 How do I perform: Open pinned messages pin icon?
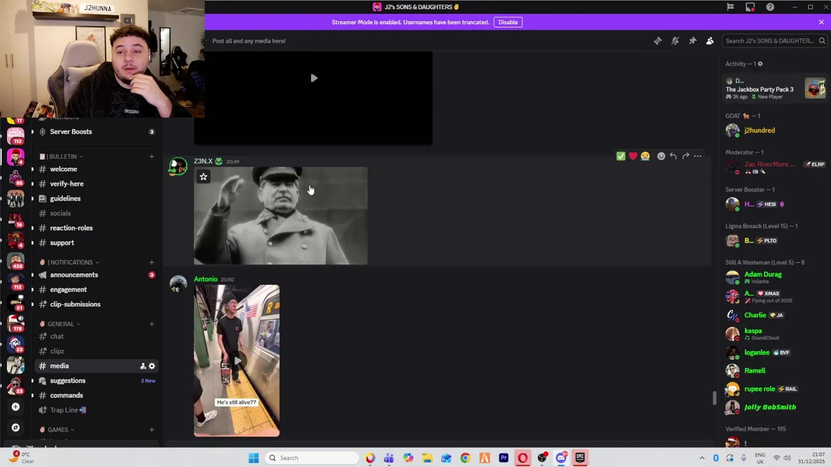pyautogui.click(x=693, y=41)
